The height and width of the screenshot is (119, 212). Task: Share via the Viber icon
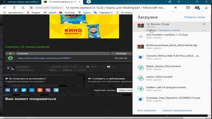(x=48, y=90)
